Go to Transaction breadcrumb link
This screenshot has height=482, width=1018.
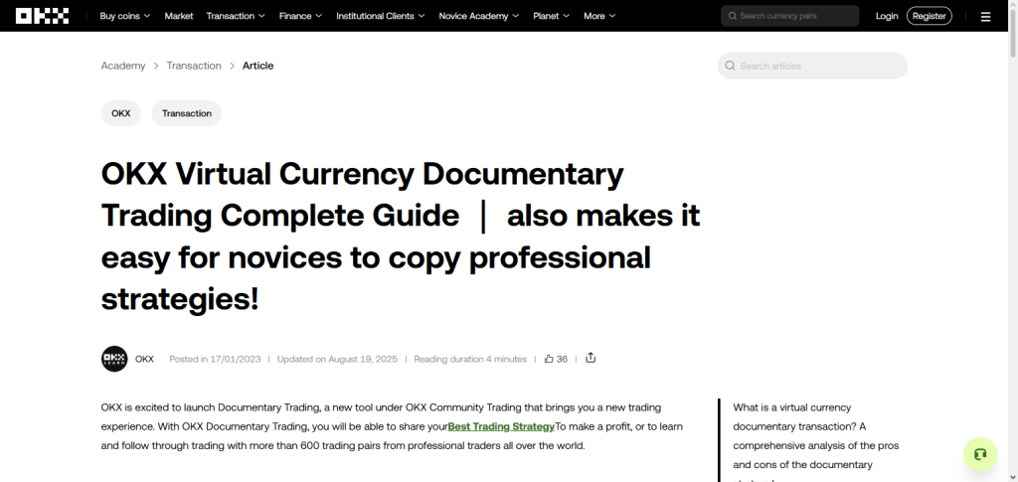point(194,66)
